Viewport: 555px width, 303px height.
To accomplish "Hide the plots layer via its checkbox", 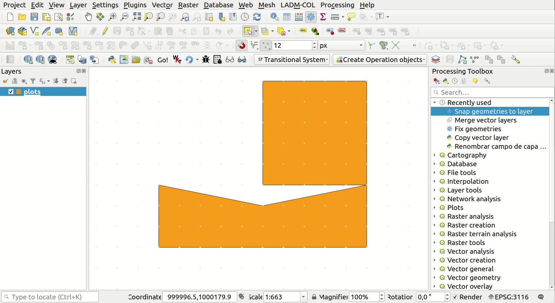I will pos(11,92).
